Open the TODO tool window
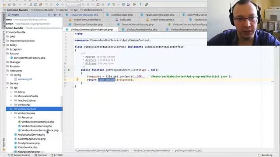Image resolution: width=280 pixels, height=157 pixels. [x=57, y=155]
